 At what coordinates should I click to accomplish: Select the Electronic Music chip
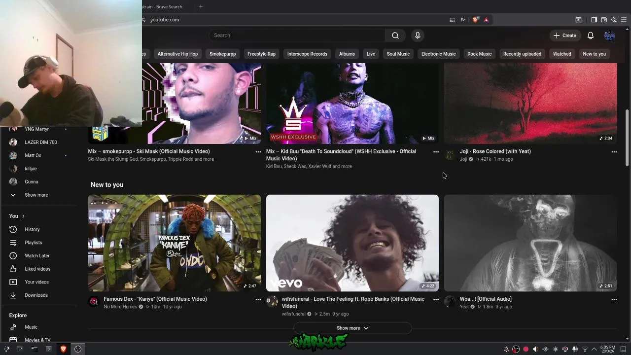coord(438,54)
